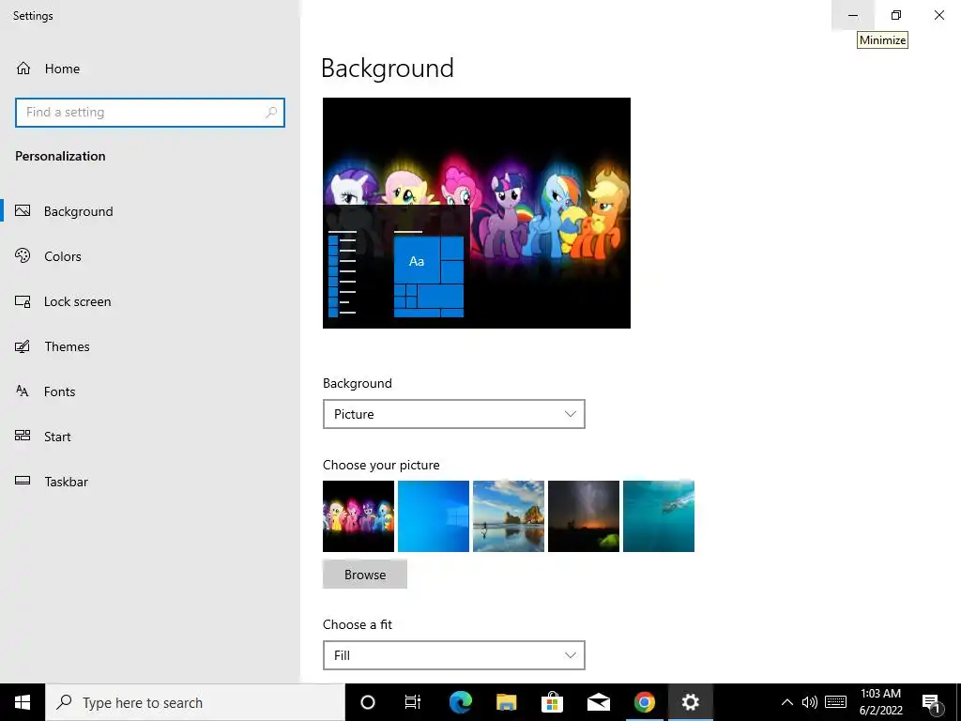The width and height of the screenshot is (961, 721).
Task: Choose the pony wallpaper thumbnail
Action: click(x=358, y=516)
